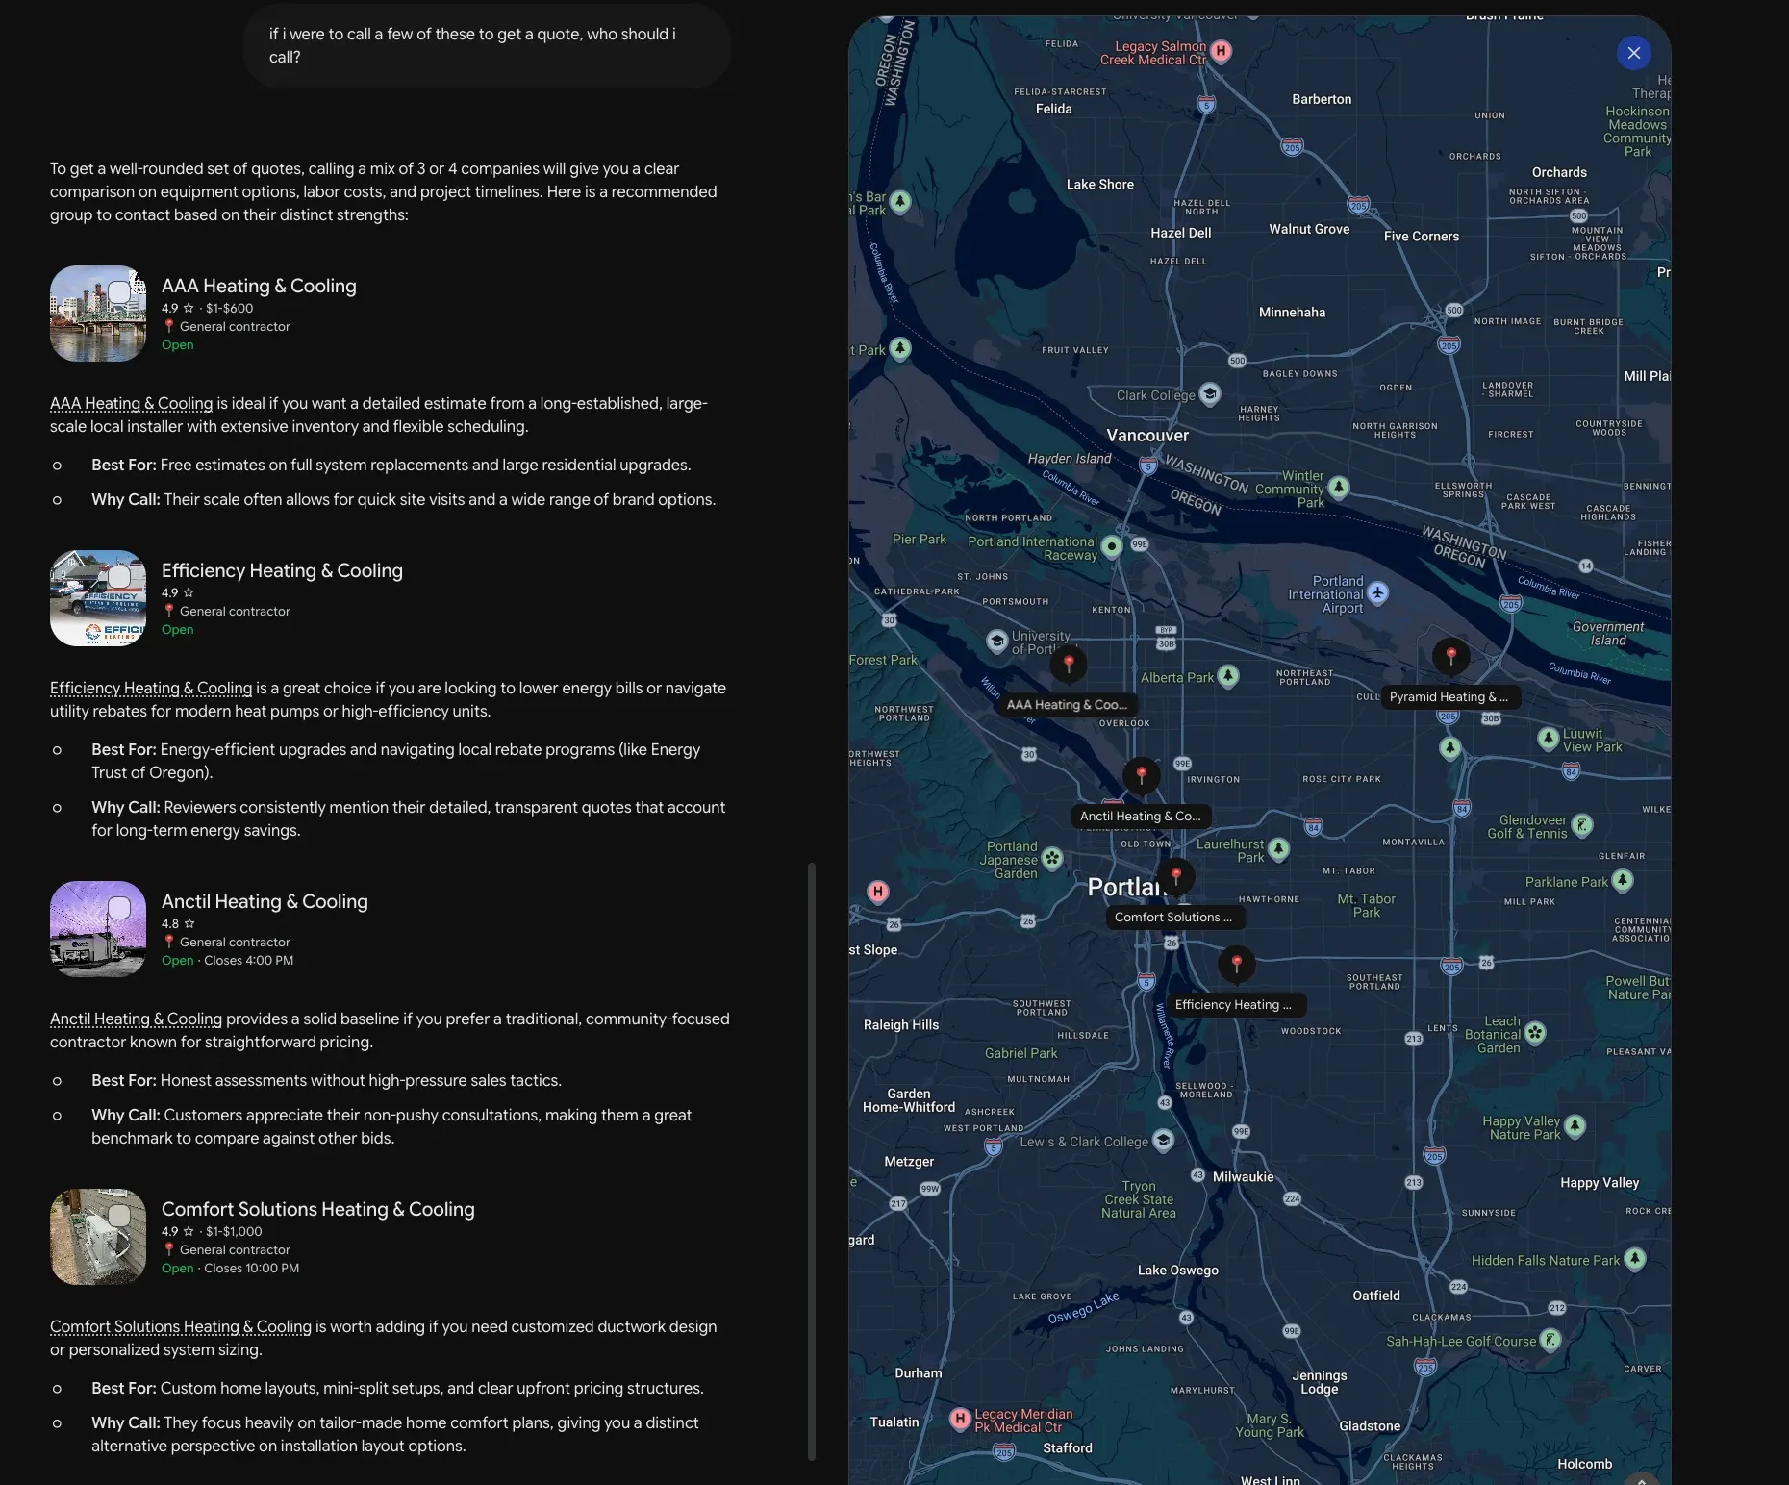Select the Parklane Park tree icon

[x=1623, y=880]
